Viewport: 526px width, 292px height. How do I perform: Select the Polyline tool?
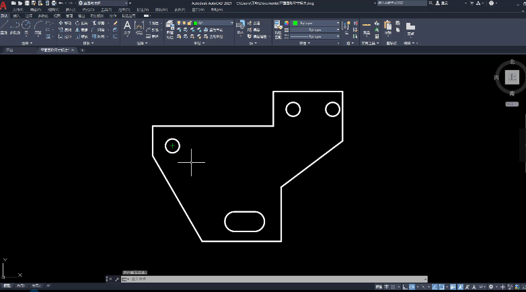pyautogui.click(x=15, y=27)
